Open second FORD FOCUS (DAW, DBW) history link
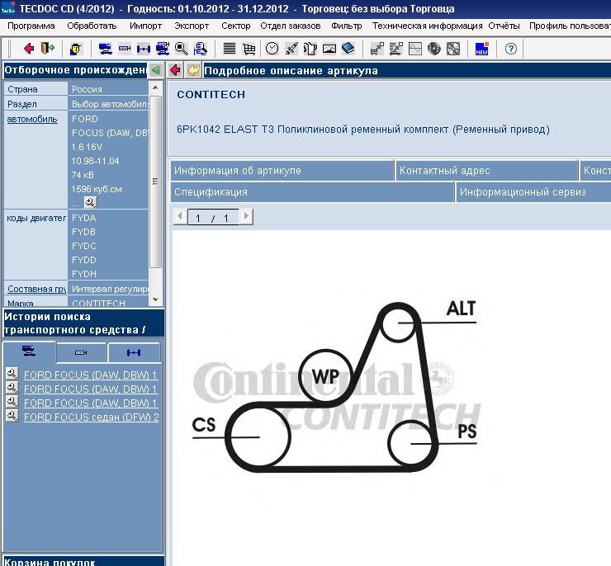The width and height of the screenshot is (611, 566). click(91, 389)
